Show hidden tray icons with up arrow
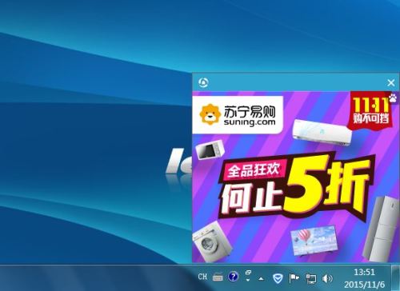 (x=261, y=278)
